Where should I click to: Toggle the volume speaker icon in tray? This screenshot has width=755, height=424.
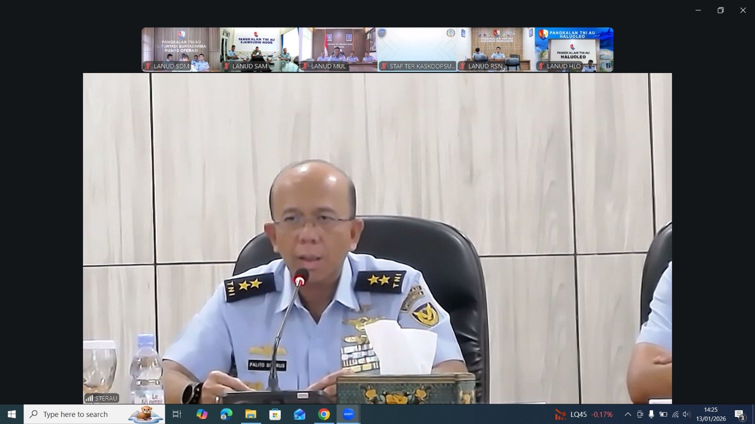tap(687, 414)
